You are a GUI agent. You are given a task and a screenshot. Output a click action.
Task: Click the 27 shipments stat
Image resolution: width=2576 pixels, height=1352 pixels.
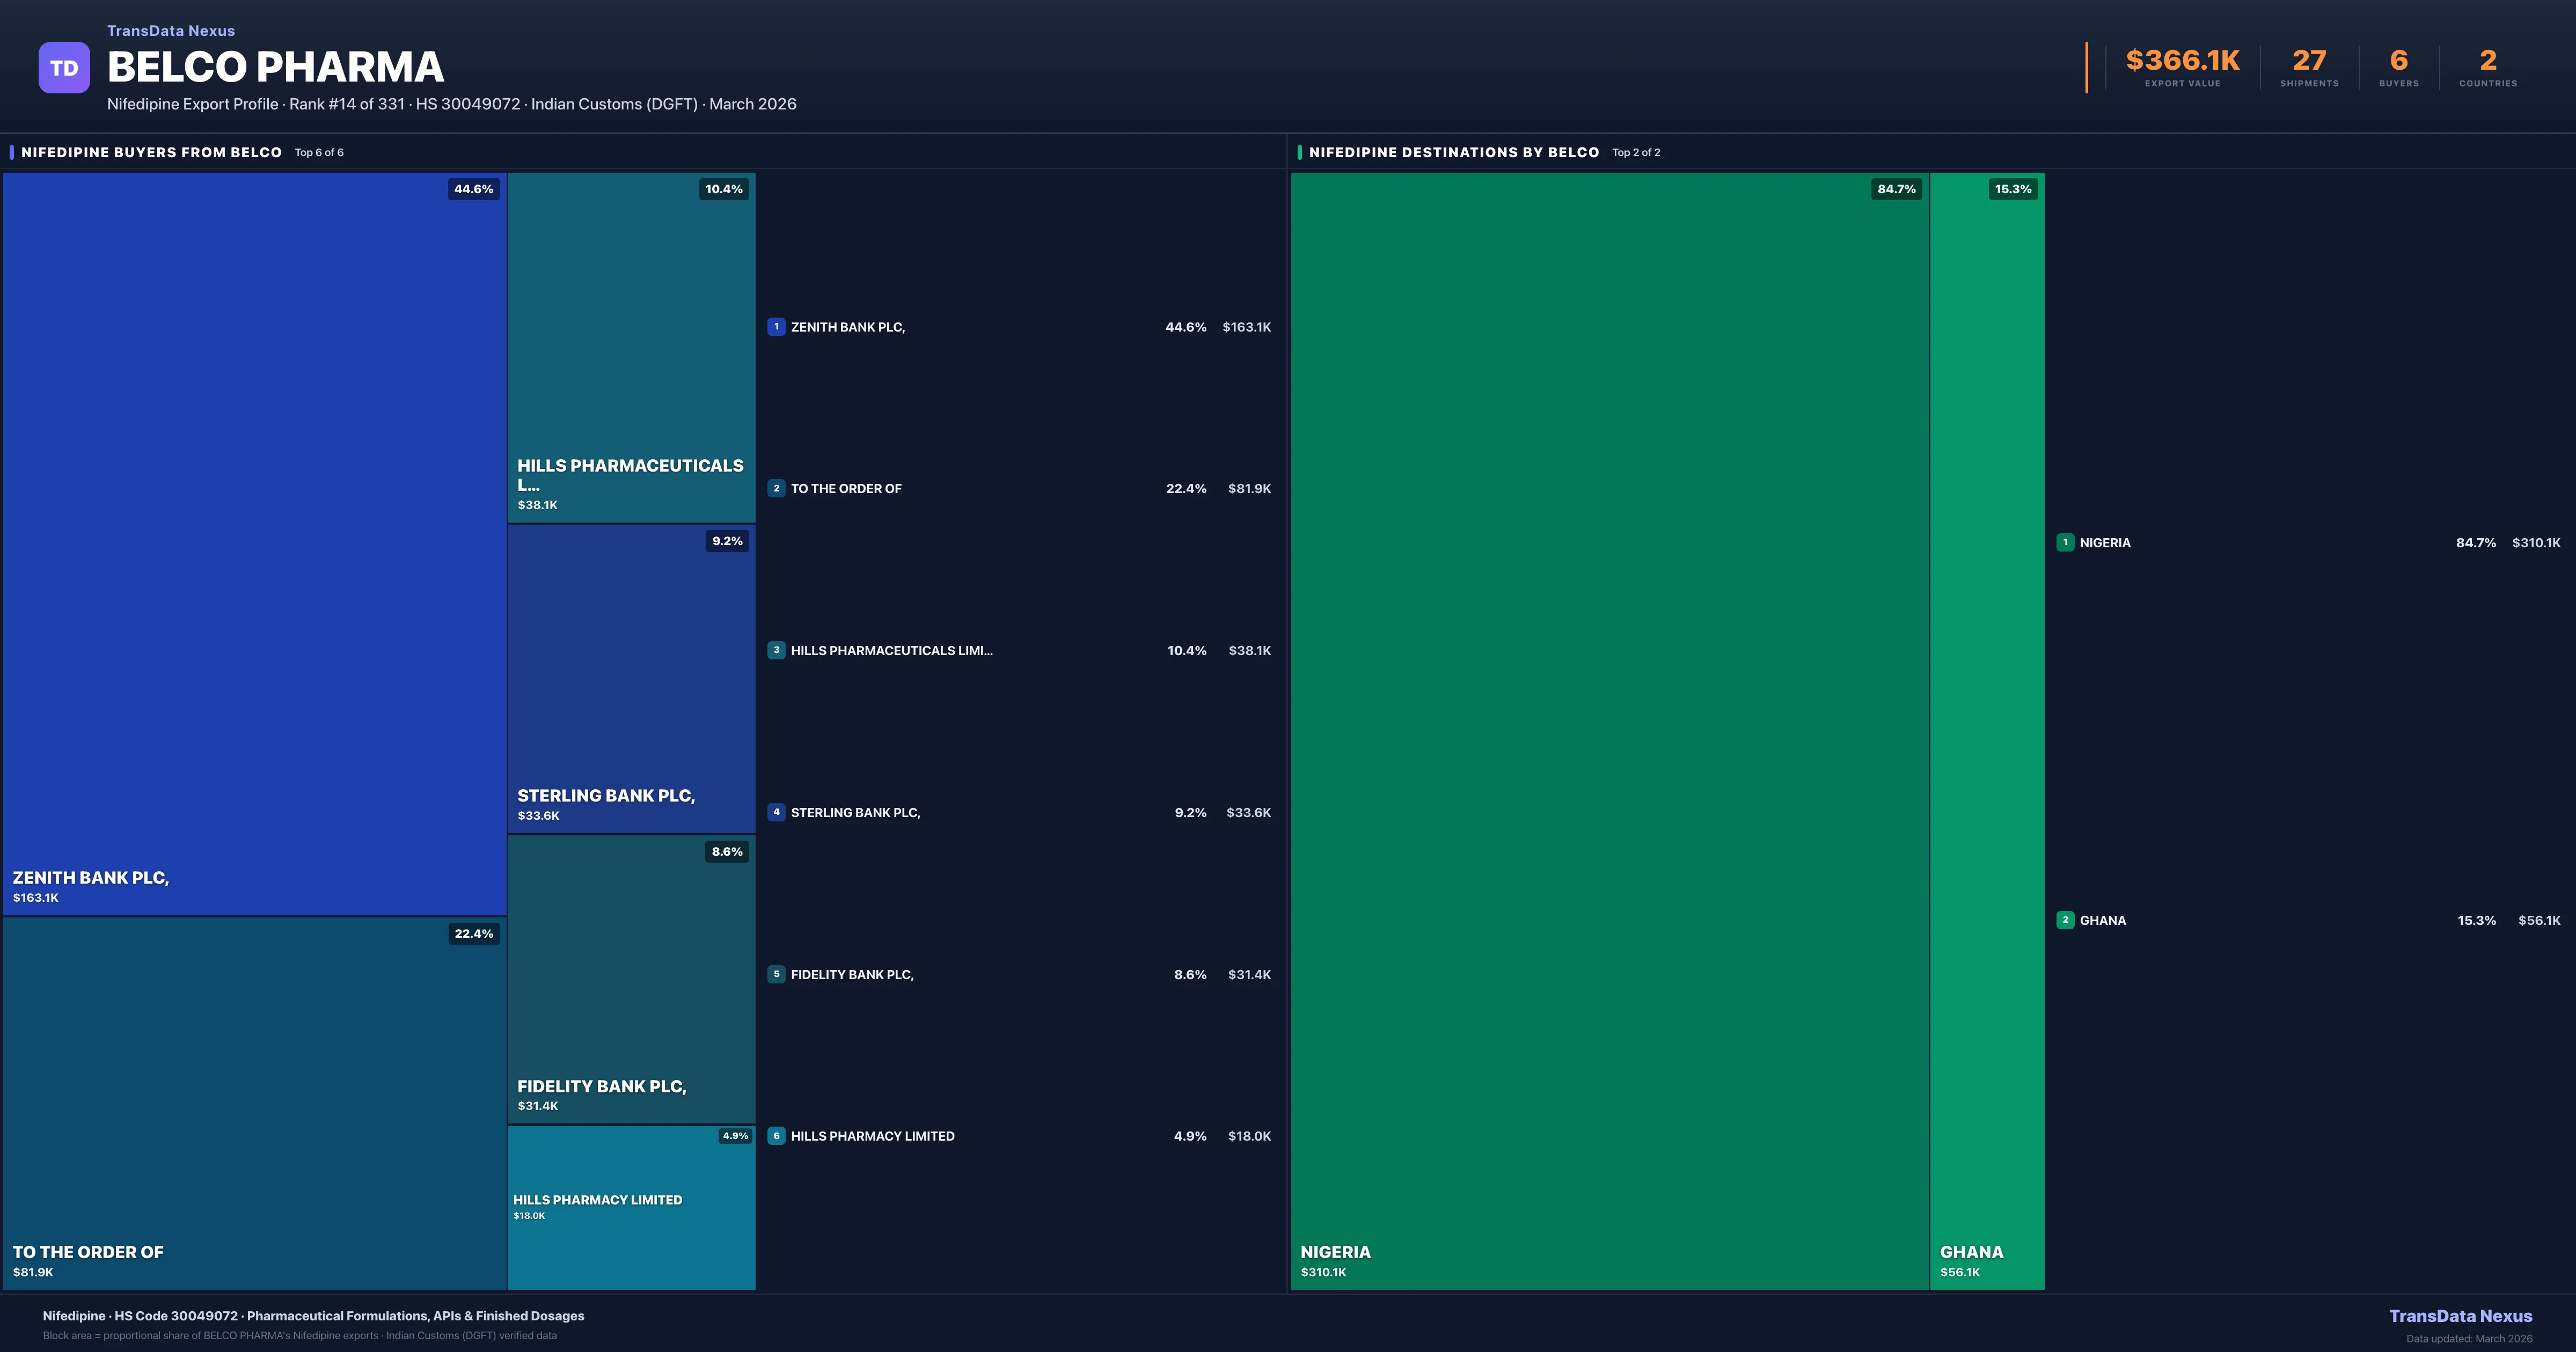2309,61
